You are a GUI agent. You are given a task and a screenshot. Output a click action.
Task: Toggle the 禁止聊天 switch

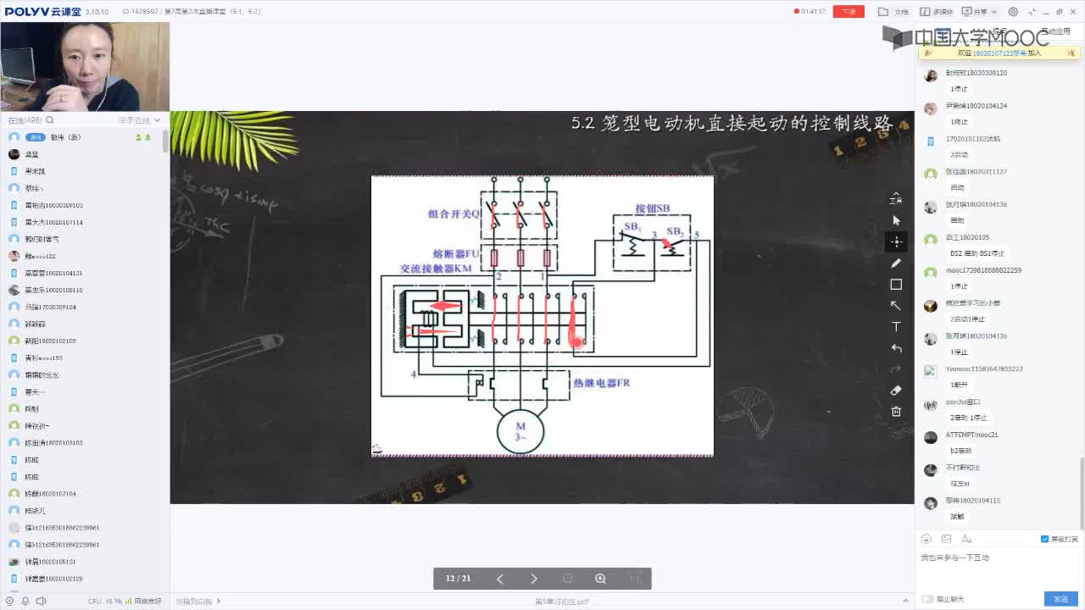click(x=927, y=599)
